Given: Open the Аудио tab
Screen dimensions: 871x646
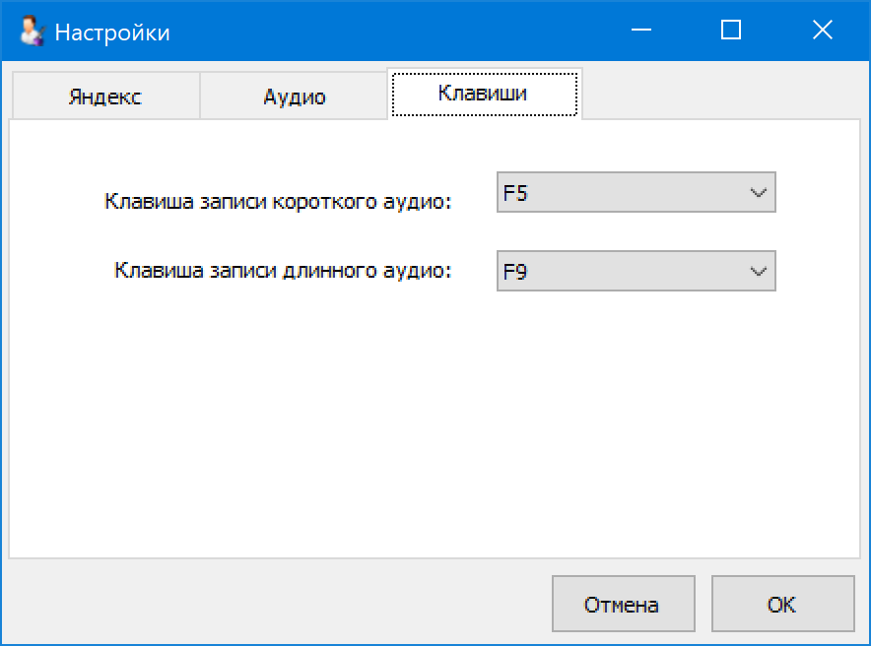Looking at the screenshot, I should [295, 97].
